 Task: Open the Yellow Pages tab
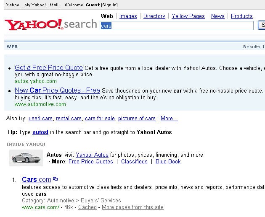(x=188, y=16)
